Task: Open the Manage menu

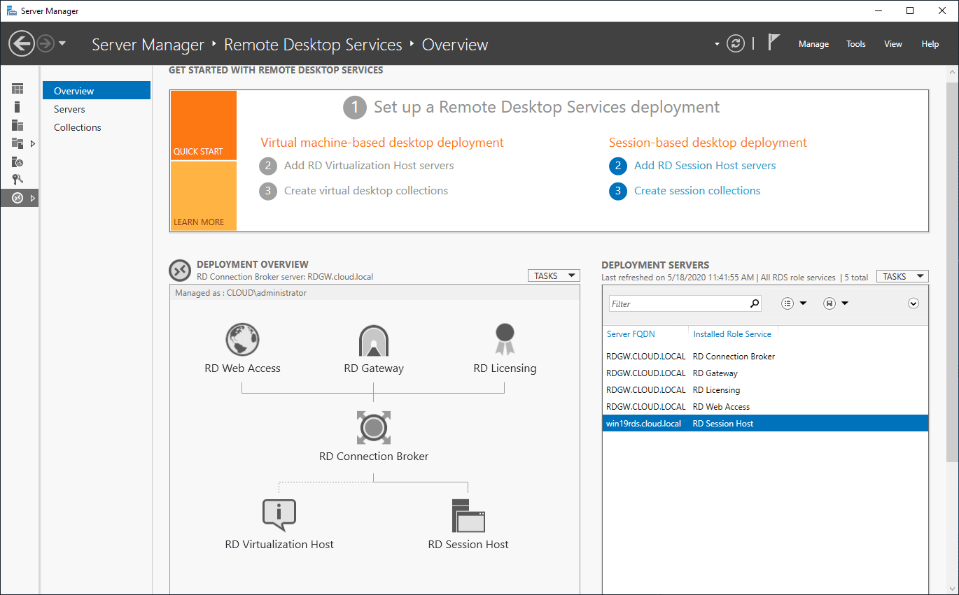Action: tap(813, 43)
